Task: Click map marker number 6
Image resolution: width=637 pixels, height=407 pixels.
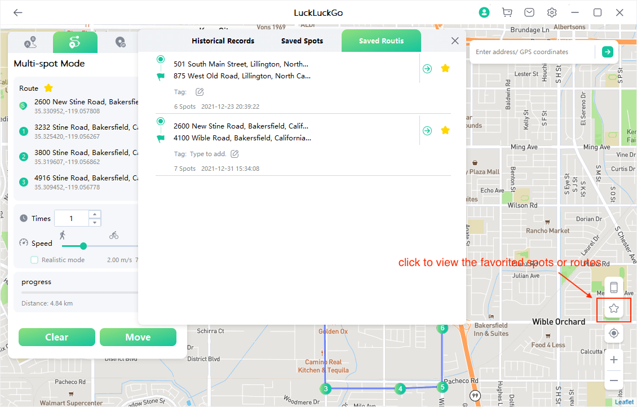Action: (x=443, y=328)
